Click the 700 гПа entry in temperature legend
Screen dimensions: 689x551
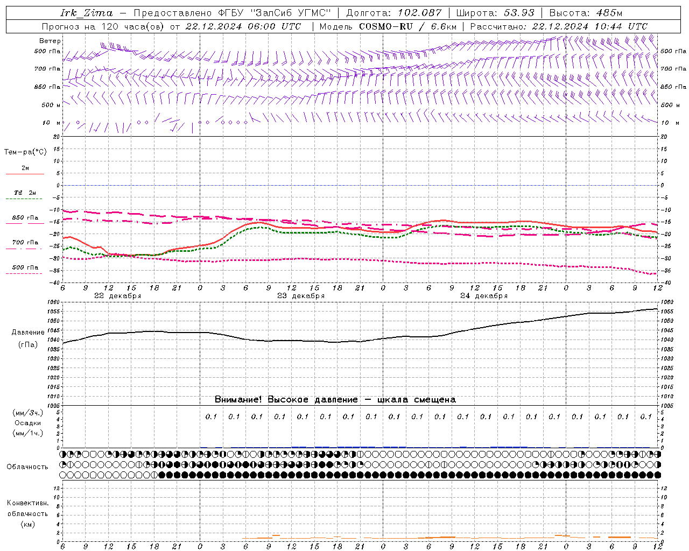(25, 243)
